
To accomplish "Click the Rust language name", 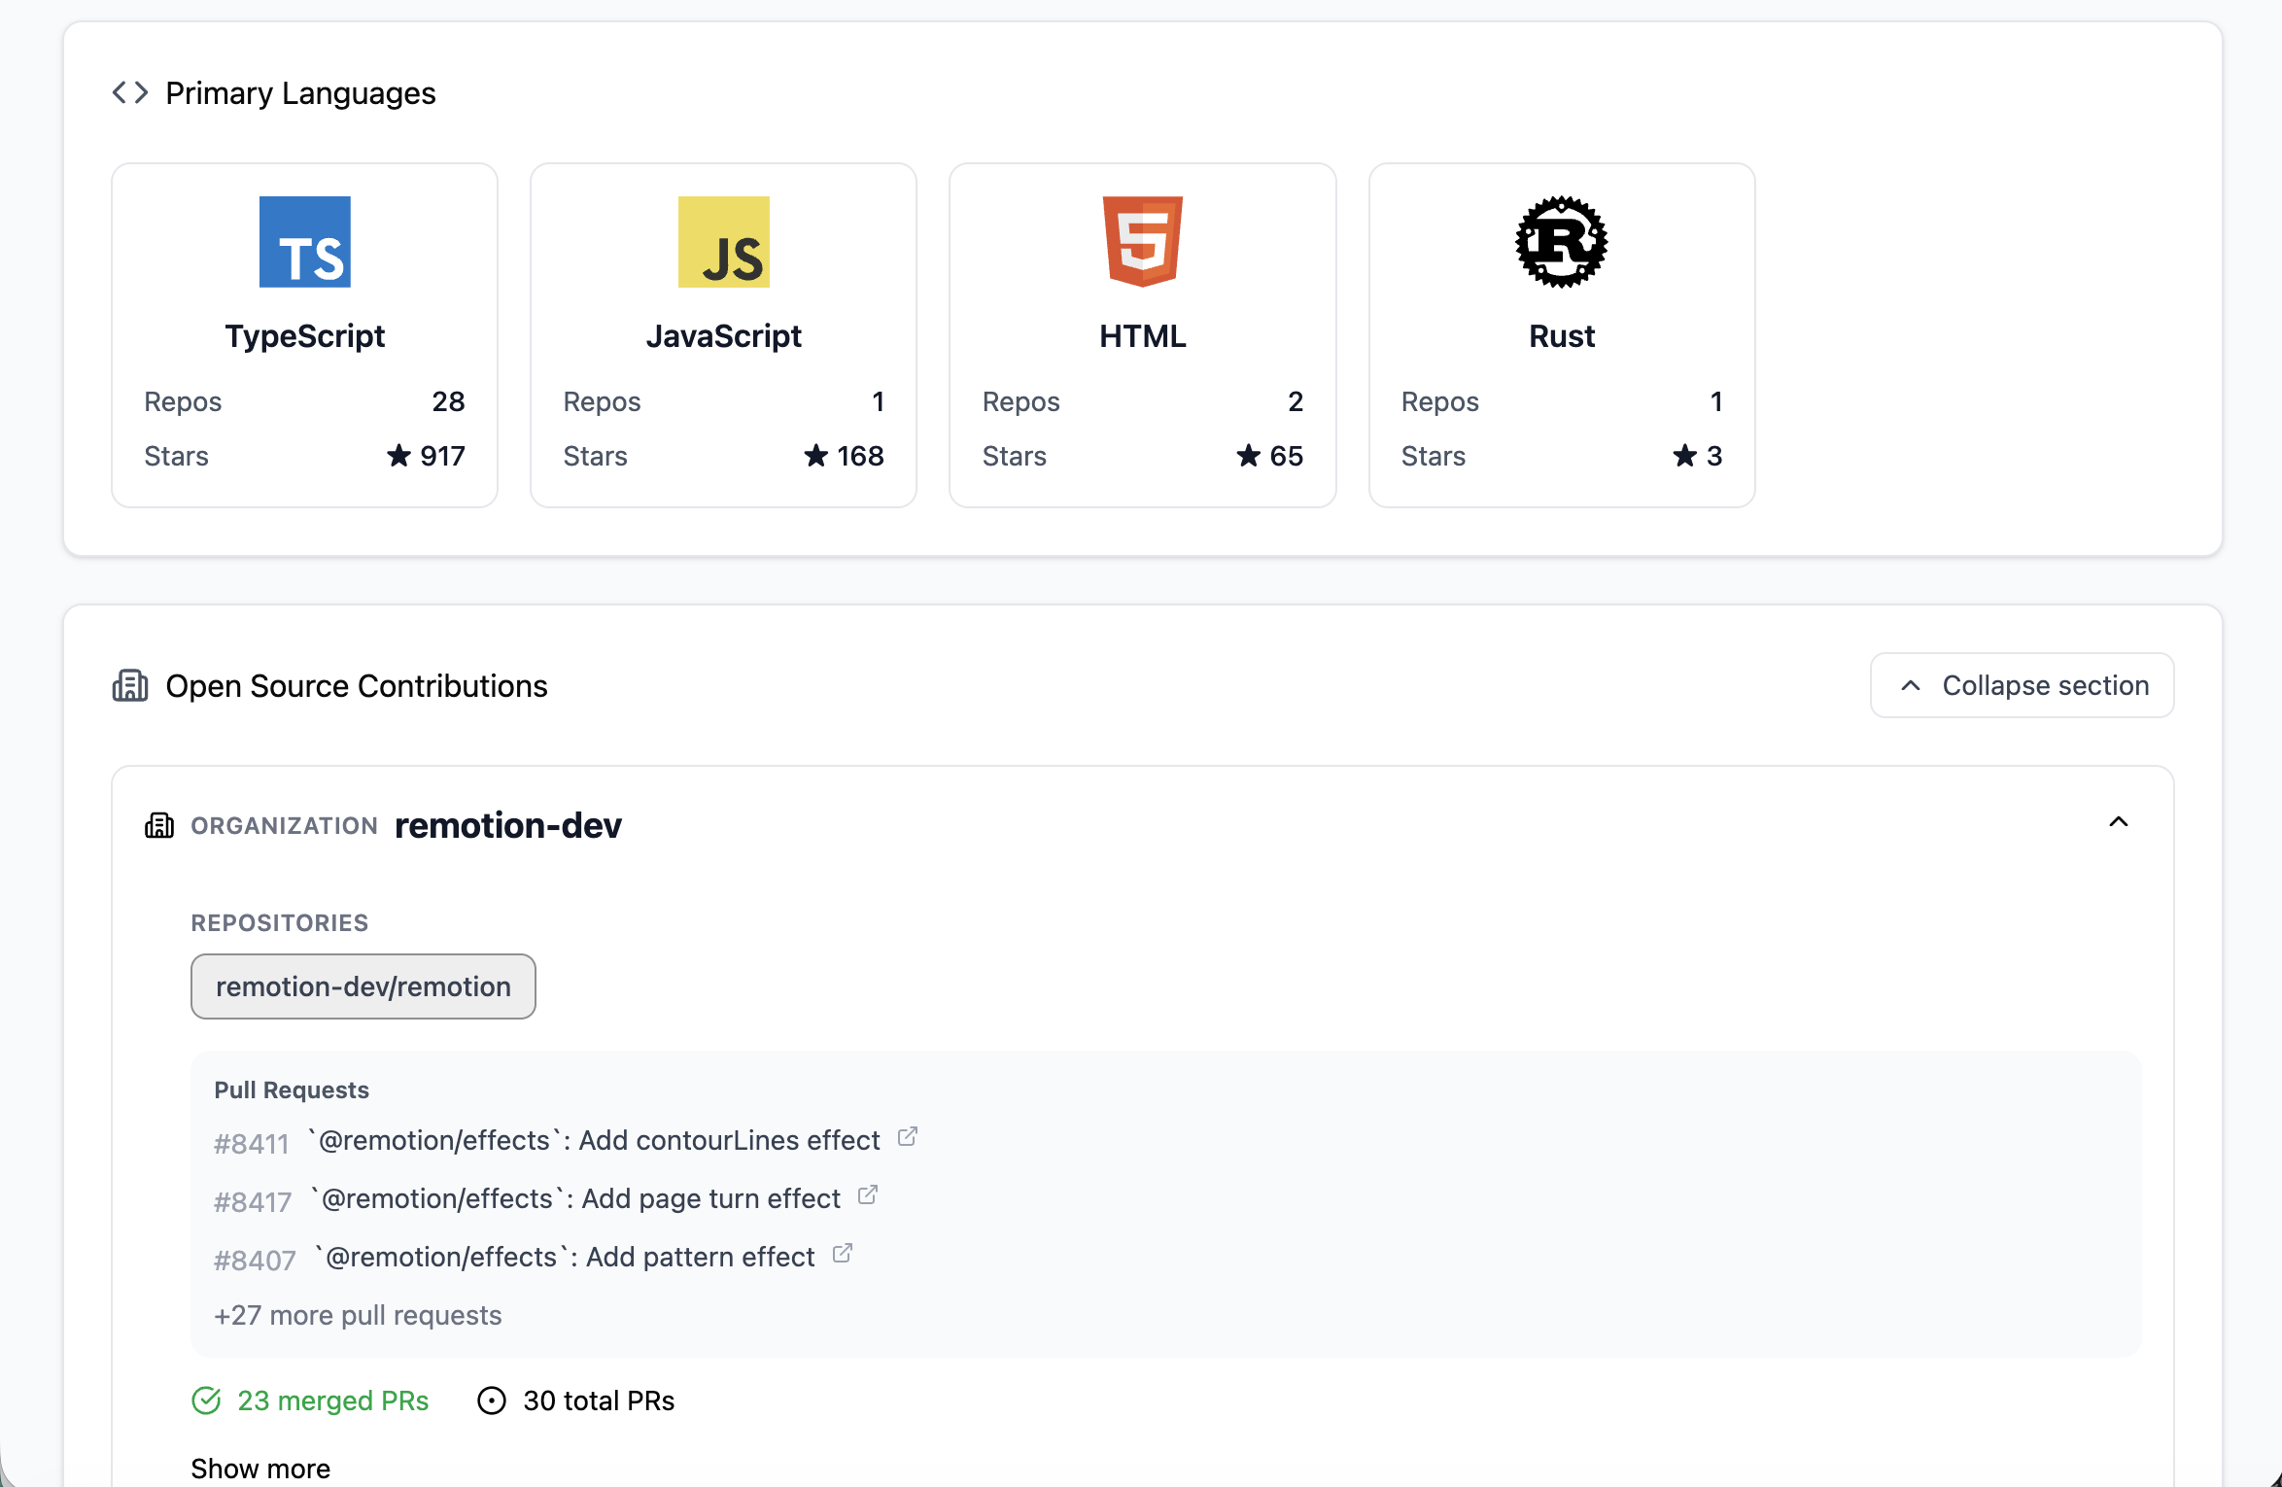I will point(1562,336).
